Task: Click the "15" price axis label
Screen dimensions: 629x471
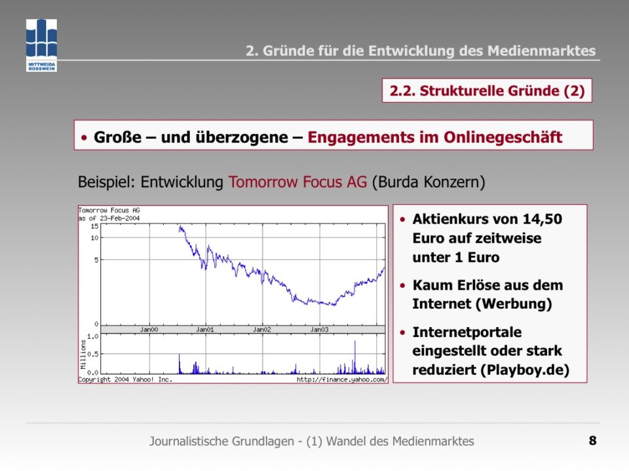Action: [x=94, y=226]
